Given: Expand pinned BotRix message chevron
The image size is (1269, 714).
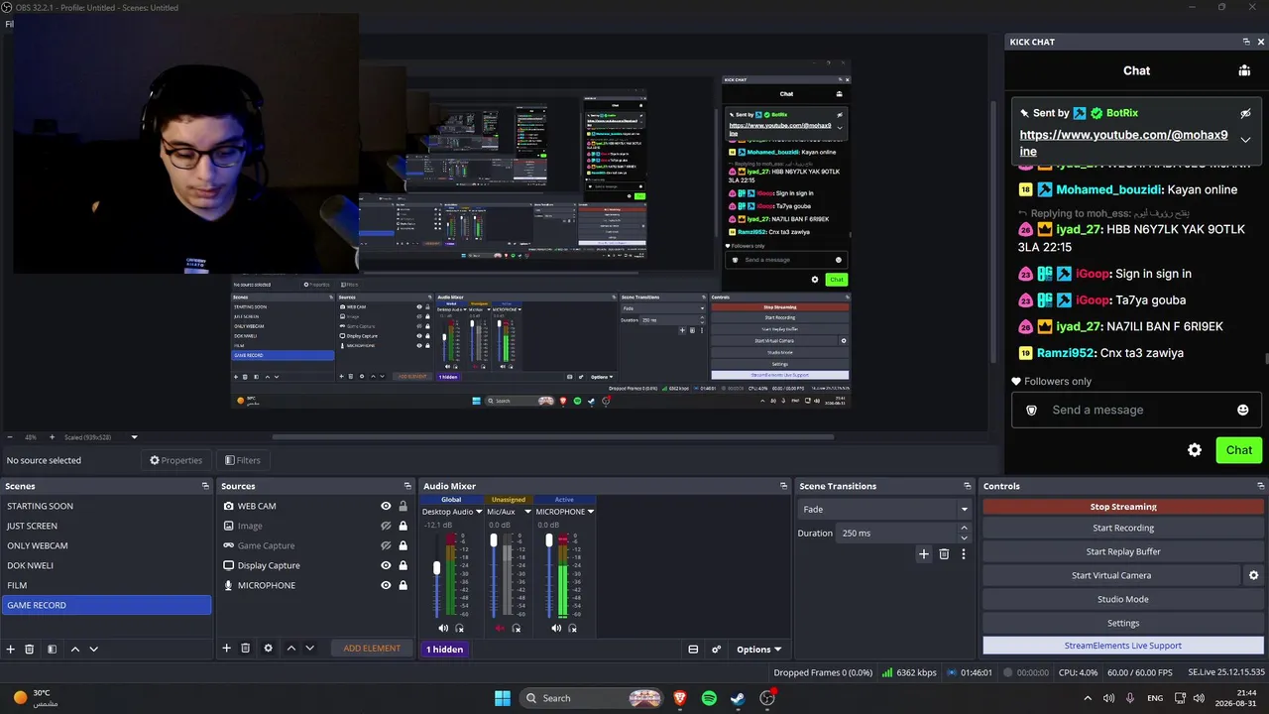Looking at the screenshot, I should point(1245,140).
